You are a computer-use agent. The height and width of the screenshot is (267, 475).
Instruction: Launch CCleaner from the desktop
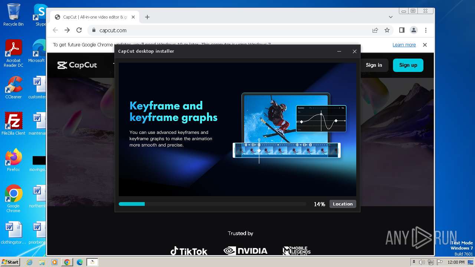pyautogui.click(x=13, y=88)
